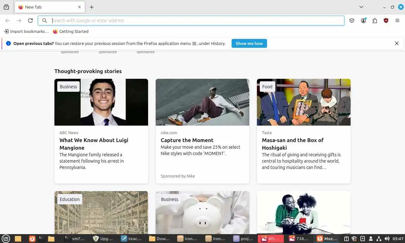
Task: Go forward one page
Action: [19, 21]
